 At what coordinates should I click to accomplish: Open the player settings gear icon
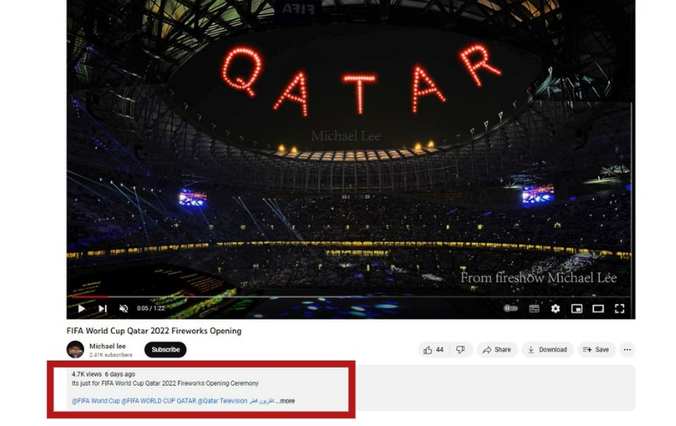point(556,309)
